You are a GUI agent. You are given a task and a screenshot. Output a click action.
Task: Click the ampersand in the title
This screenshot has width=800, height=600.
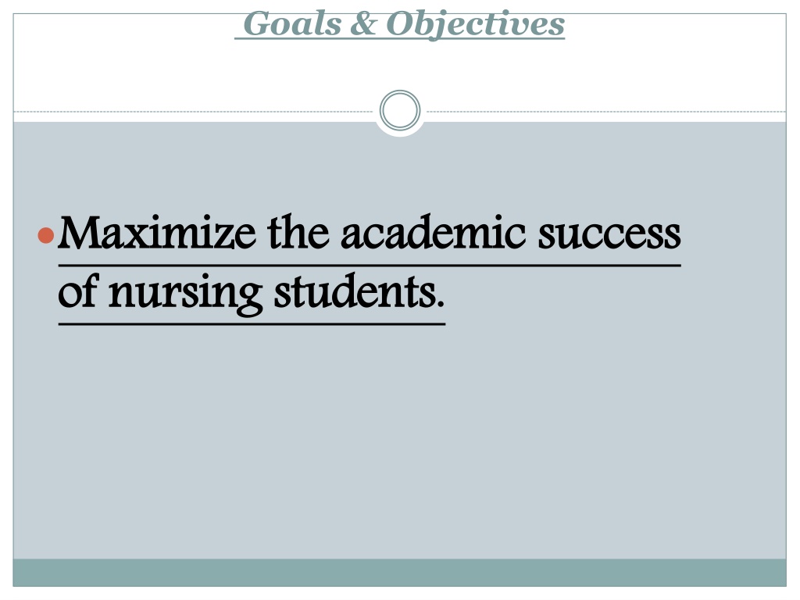click(x=363, y=23)
